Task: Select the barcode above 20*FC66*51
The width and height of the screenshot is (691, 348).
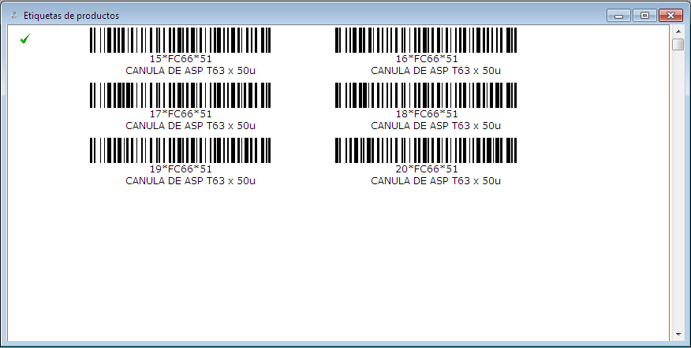Action: point(426,150)
